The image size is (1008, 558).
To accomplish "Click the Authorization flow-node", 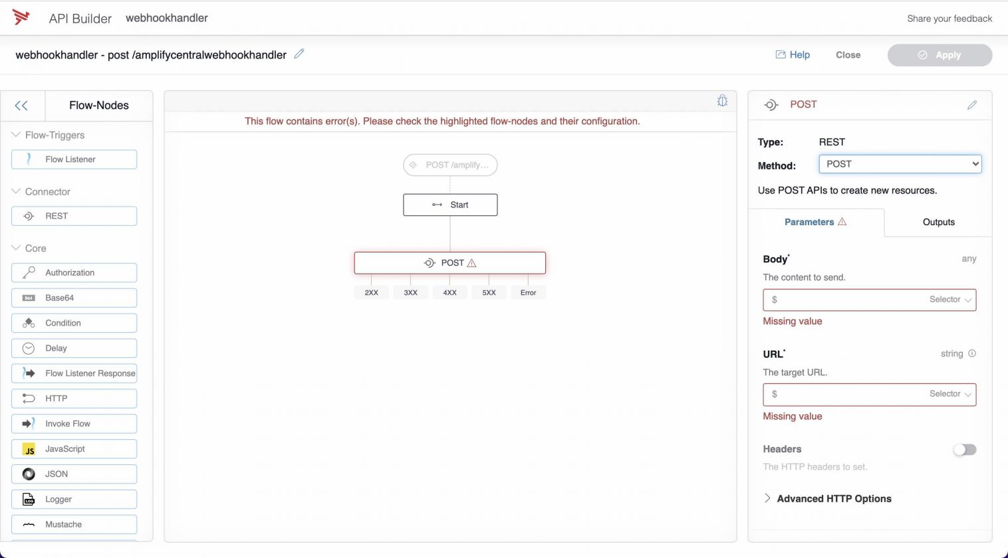I will (74, 272).
